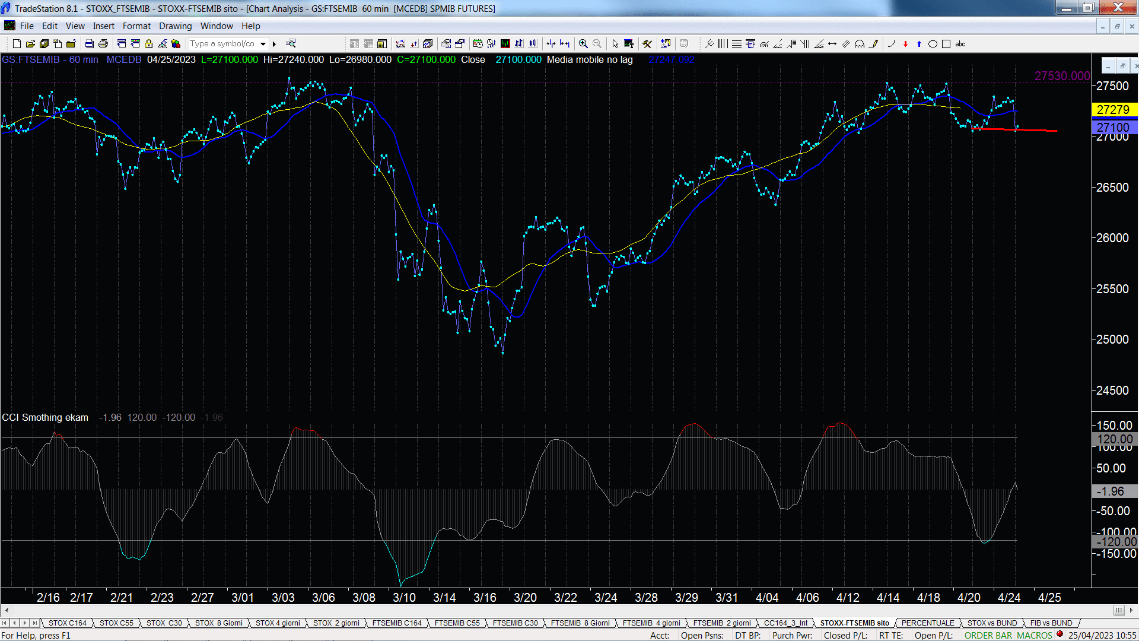Viewport: 1139px width, 641px height.
Task: Click ORDER BAR in the status bar
Action: coord(988,635)
